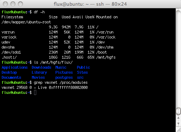
Task: Click the 'Sites' directory name
Action: [82, 72]
